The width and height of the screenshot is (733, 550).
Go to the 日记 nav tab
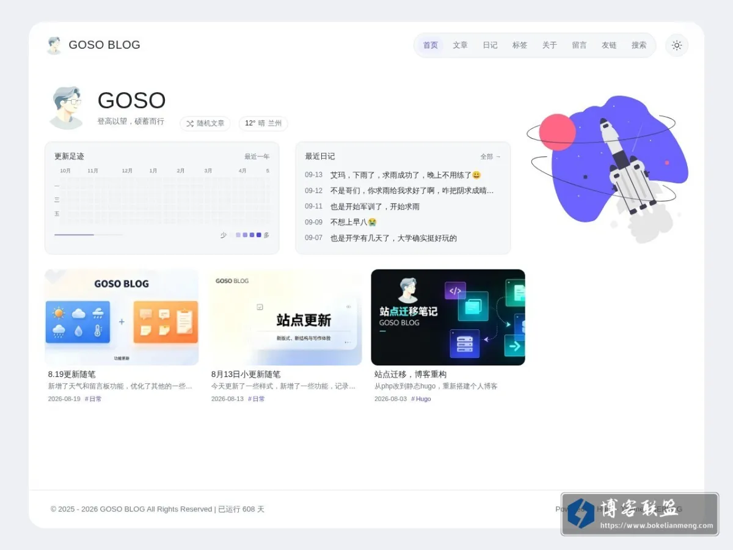click(490, 45)
